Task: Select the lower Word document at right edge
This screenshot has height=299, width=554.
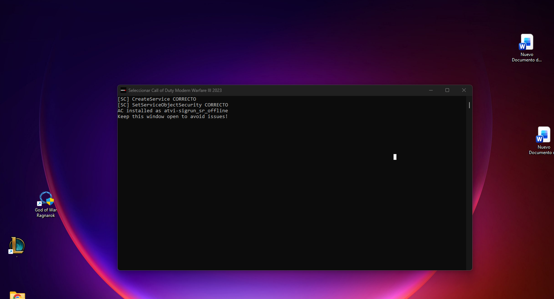Action: point(543,135)
